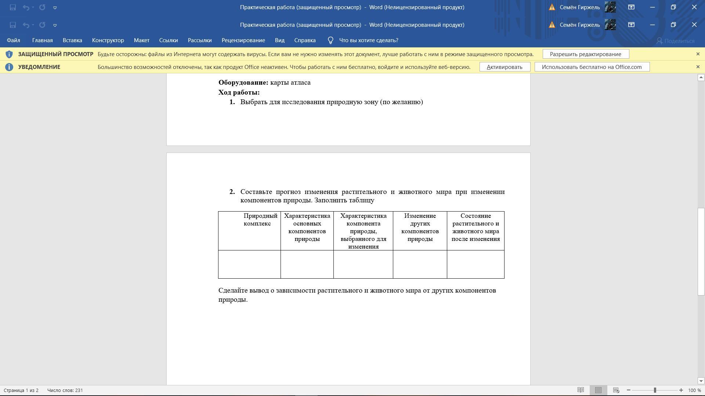Open the Файл menu
Viewport: 705px width, 396px height.
[13, 40]
